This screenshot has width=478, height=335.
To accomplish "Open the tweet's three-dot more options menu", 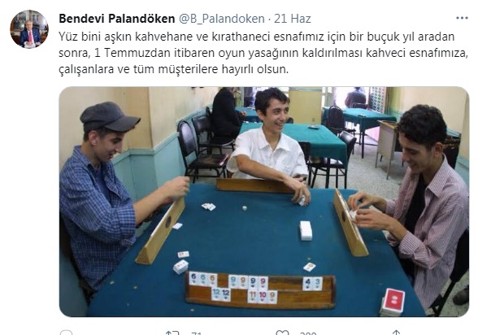I will [462, 18].
